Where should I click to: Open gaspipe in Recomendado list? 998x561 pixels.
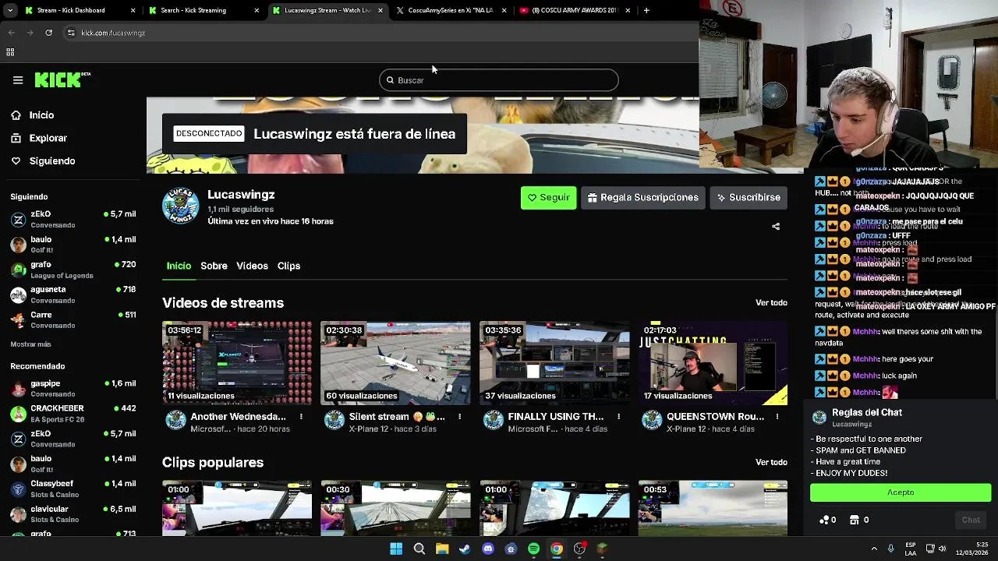[73, 389]
